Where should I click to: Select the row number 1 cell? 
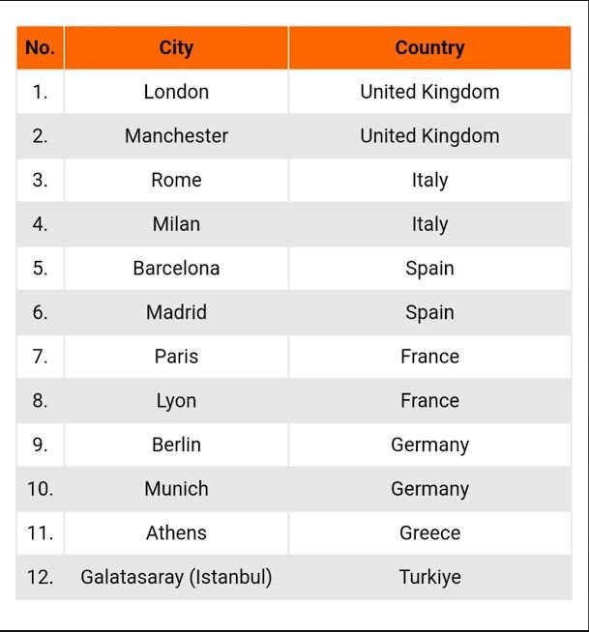pyautogui.click(x=40, y=92)
